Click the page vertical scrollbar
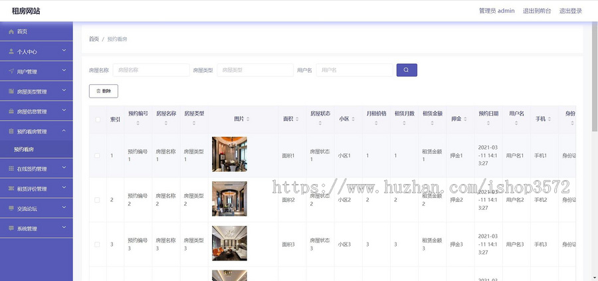The height and width of the screenshot is (281, 598). [595, 76]
